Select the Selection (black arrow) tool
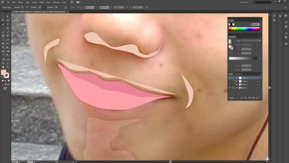Screen dimensions: 289x163 tap(3, 16)
